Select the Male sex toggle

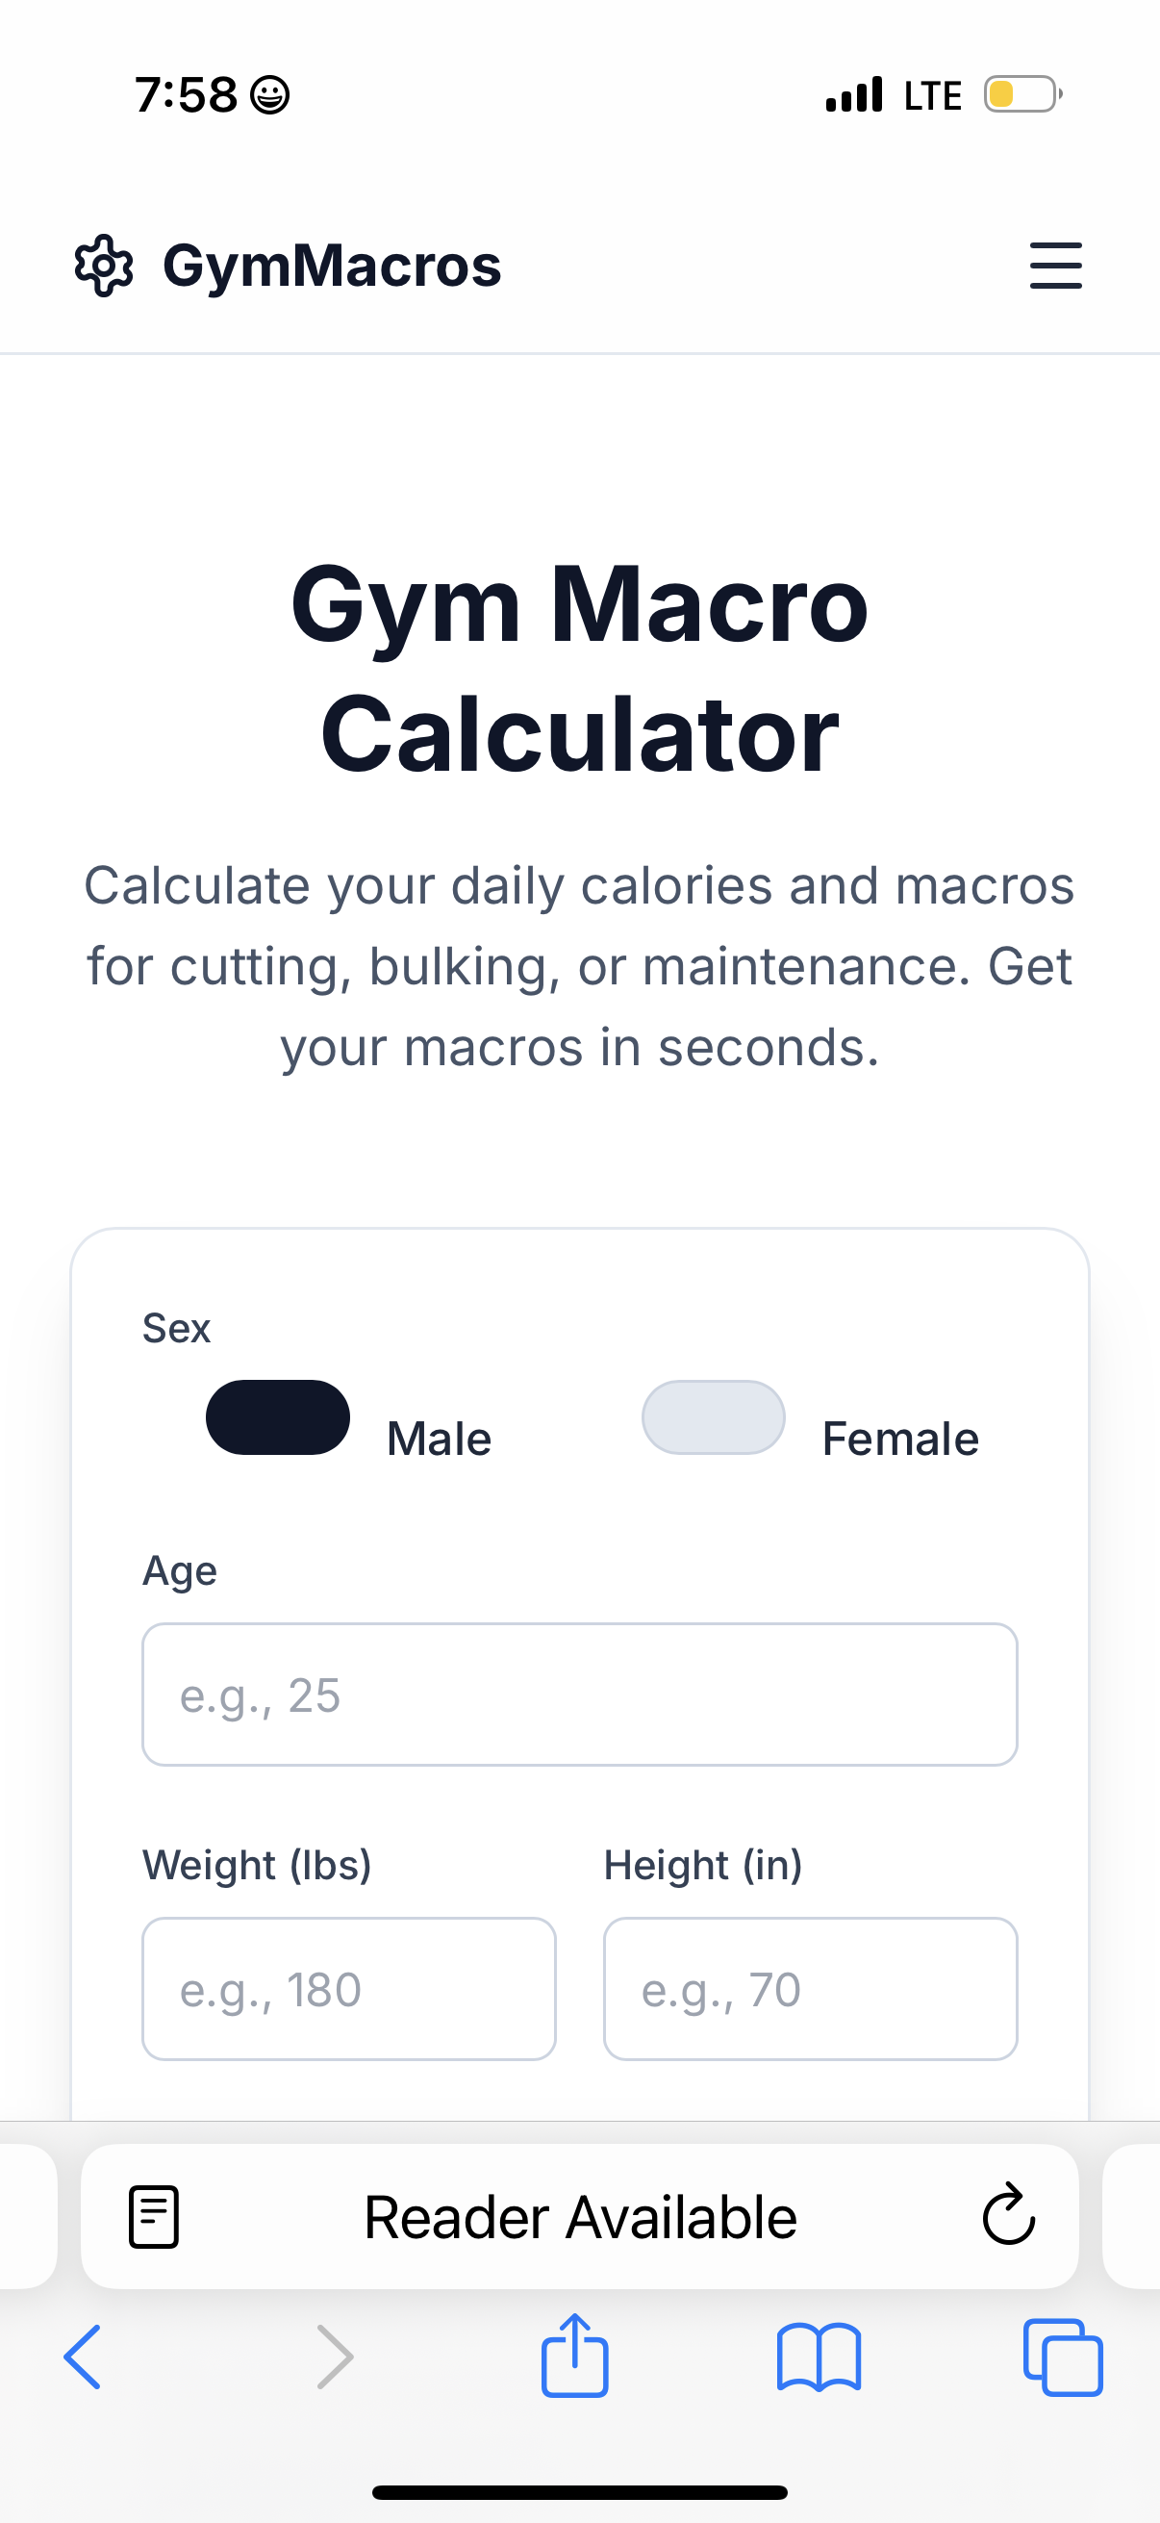click(x=278, y=1417)
